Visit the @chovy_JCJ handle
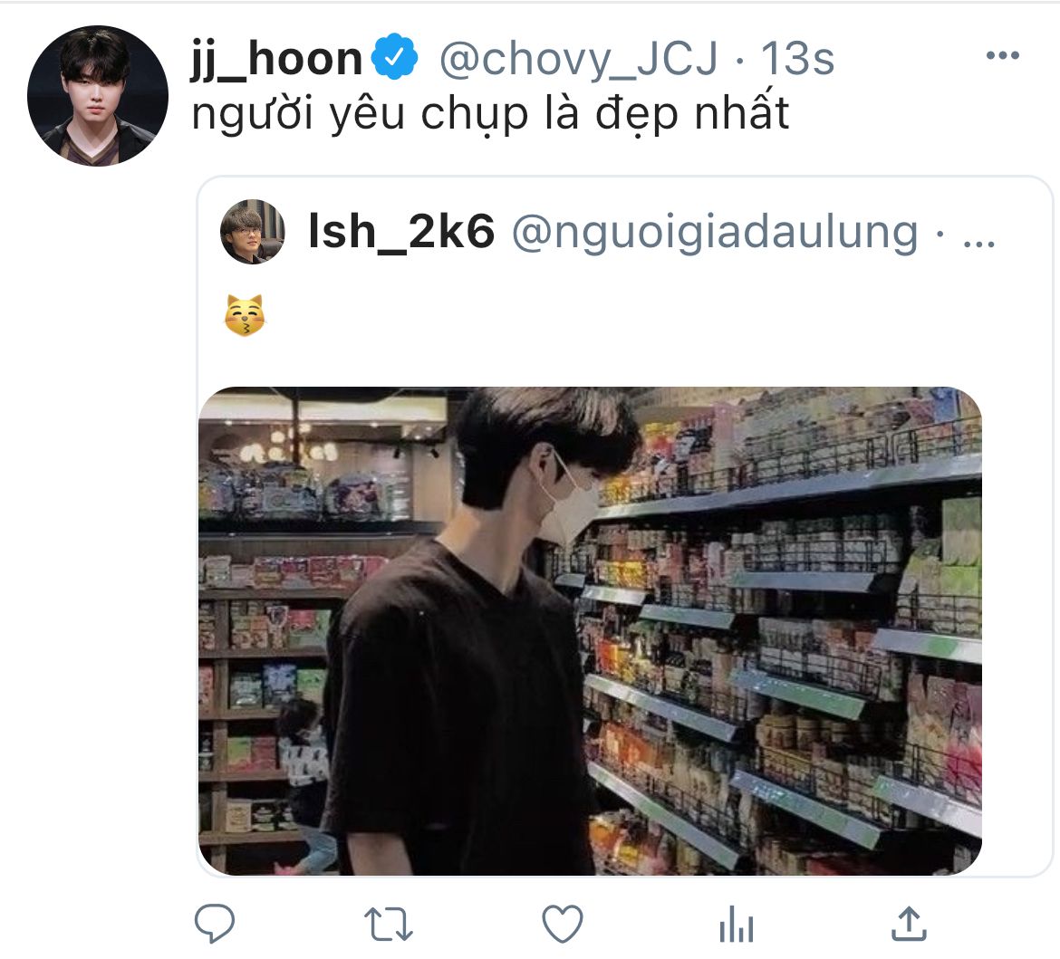Screen dimensions: 1060x959 [579, 59]
